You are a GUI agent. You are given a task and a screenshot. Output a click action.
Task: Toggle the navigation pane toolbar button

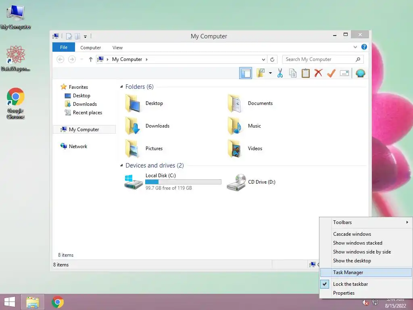(x=246, y=73)
